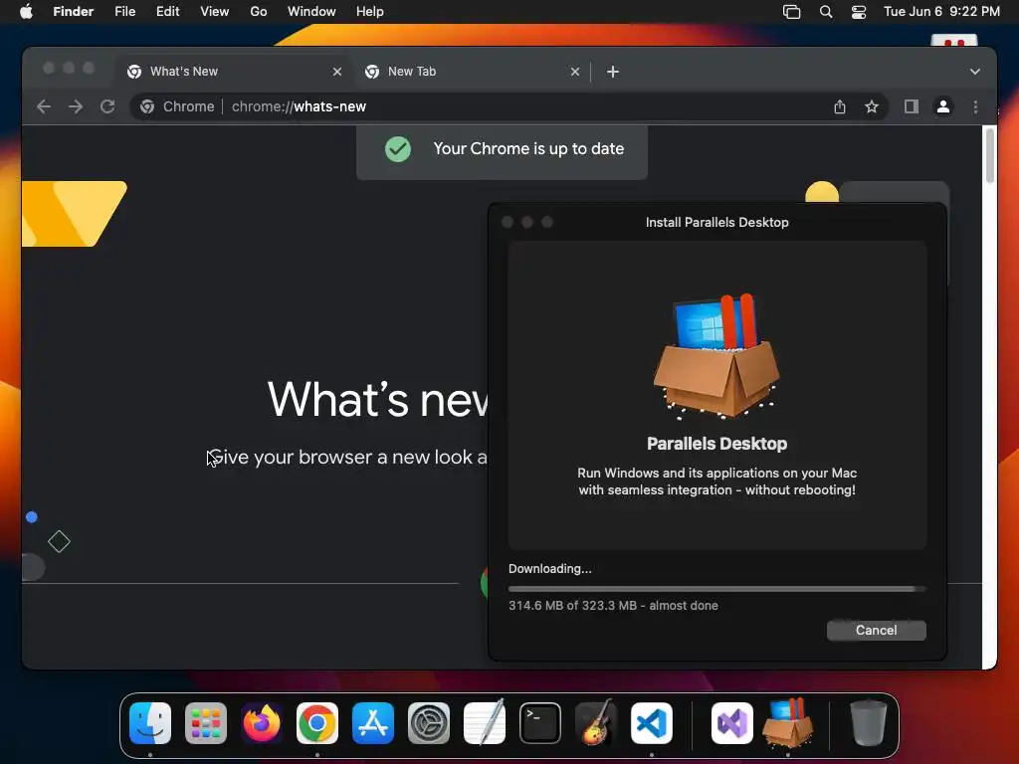Click the 'Parallels Desktop' bold title
Screen dimensions: 1019x764
point(716,444)
